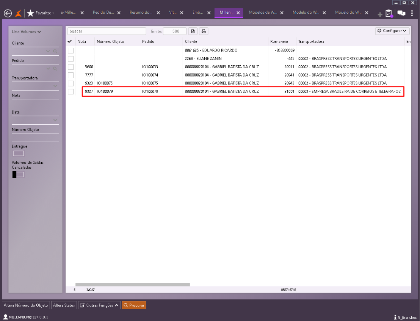Click the limite 500 input field

pos(175,31)
